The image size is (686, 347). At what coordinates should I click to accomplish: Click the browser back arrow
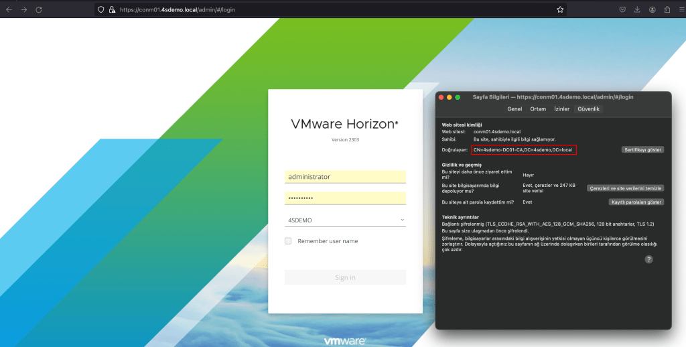click(x=9, y=10)
